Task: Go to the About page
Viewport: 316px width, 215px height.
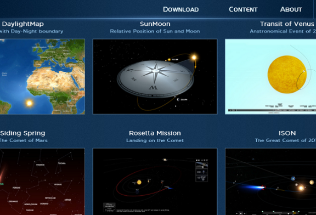Action: [291, 9]
